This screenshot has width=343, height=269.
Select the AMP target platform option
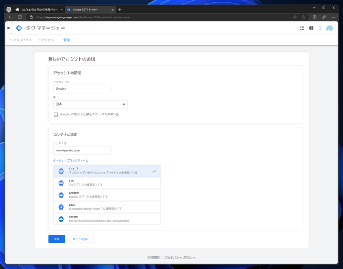tap(107, 207)
